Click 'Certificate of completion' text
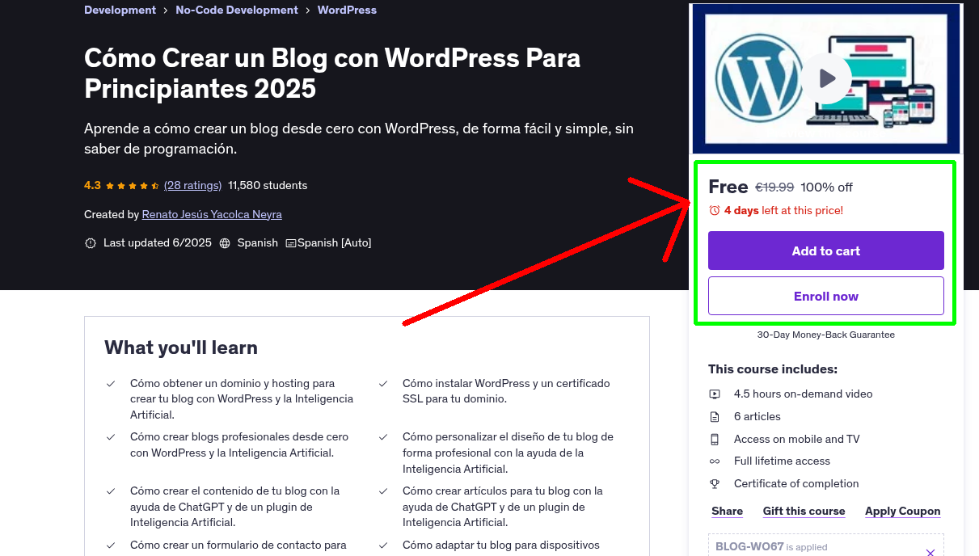This screenshot has width=979, height=556. (x=796, y=484)
